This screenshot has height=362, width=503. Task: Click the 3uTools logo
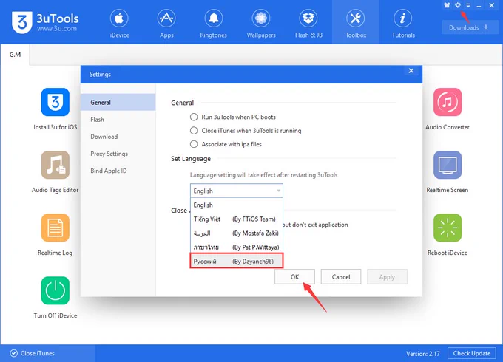pos(22,22)
